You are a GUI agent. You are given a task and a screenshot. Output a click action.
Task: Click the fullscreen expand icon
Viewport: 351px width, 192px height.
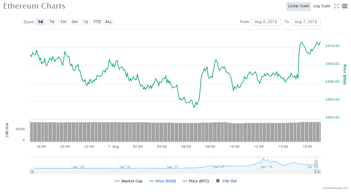pyautogui.click(x=336, y=6)
